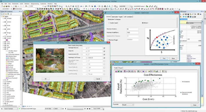Open the Editor Toolbar icon
Image resolution: width=206 pixels, height=112 pixels.
pos(45,6)
